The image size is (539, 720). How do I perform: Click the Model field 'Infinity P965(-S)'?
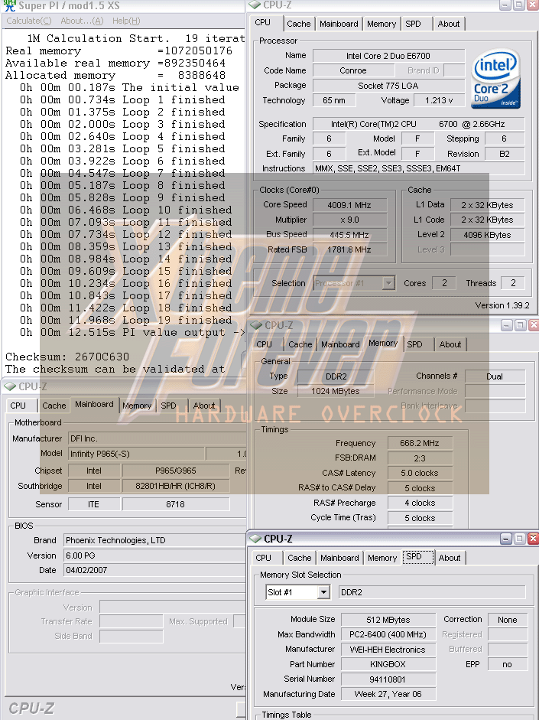(136, 454)
